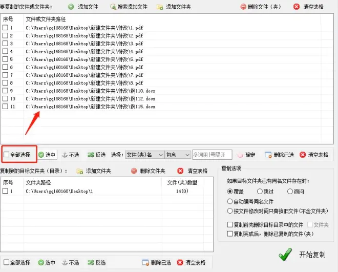Click the 删除目标文件夹 red minus icon
The width and height of the screenshot is (338, 272).
click(134, 171)
